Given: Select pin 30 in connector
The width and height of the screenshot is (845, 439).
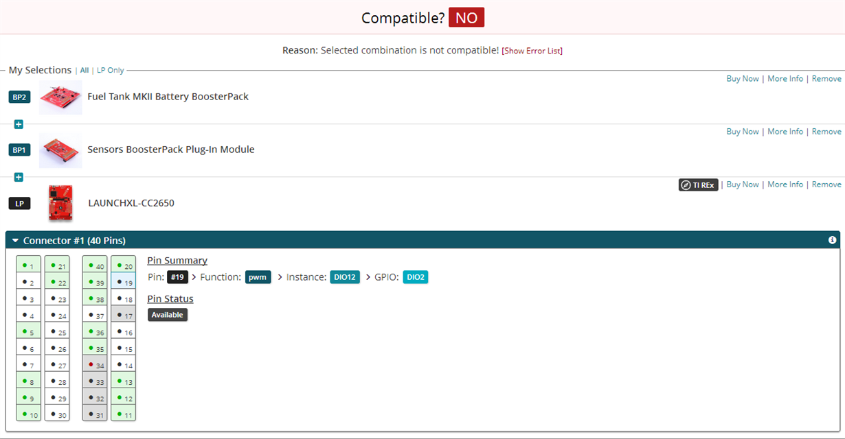Looking at the screenshot, I should click(x=57, y=414).
